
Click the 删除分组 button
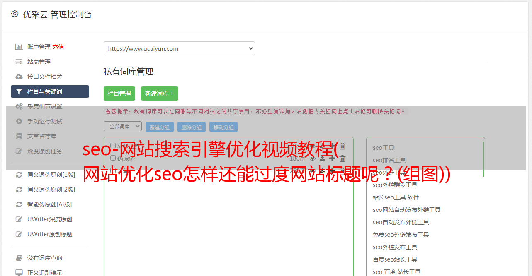(192, 127)
